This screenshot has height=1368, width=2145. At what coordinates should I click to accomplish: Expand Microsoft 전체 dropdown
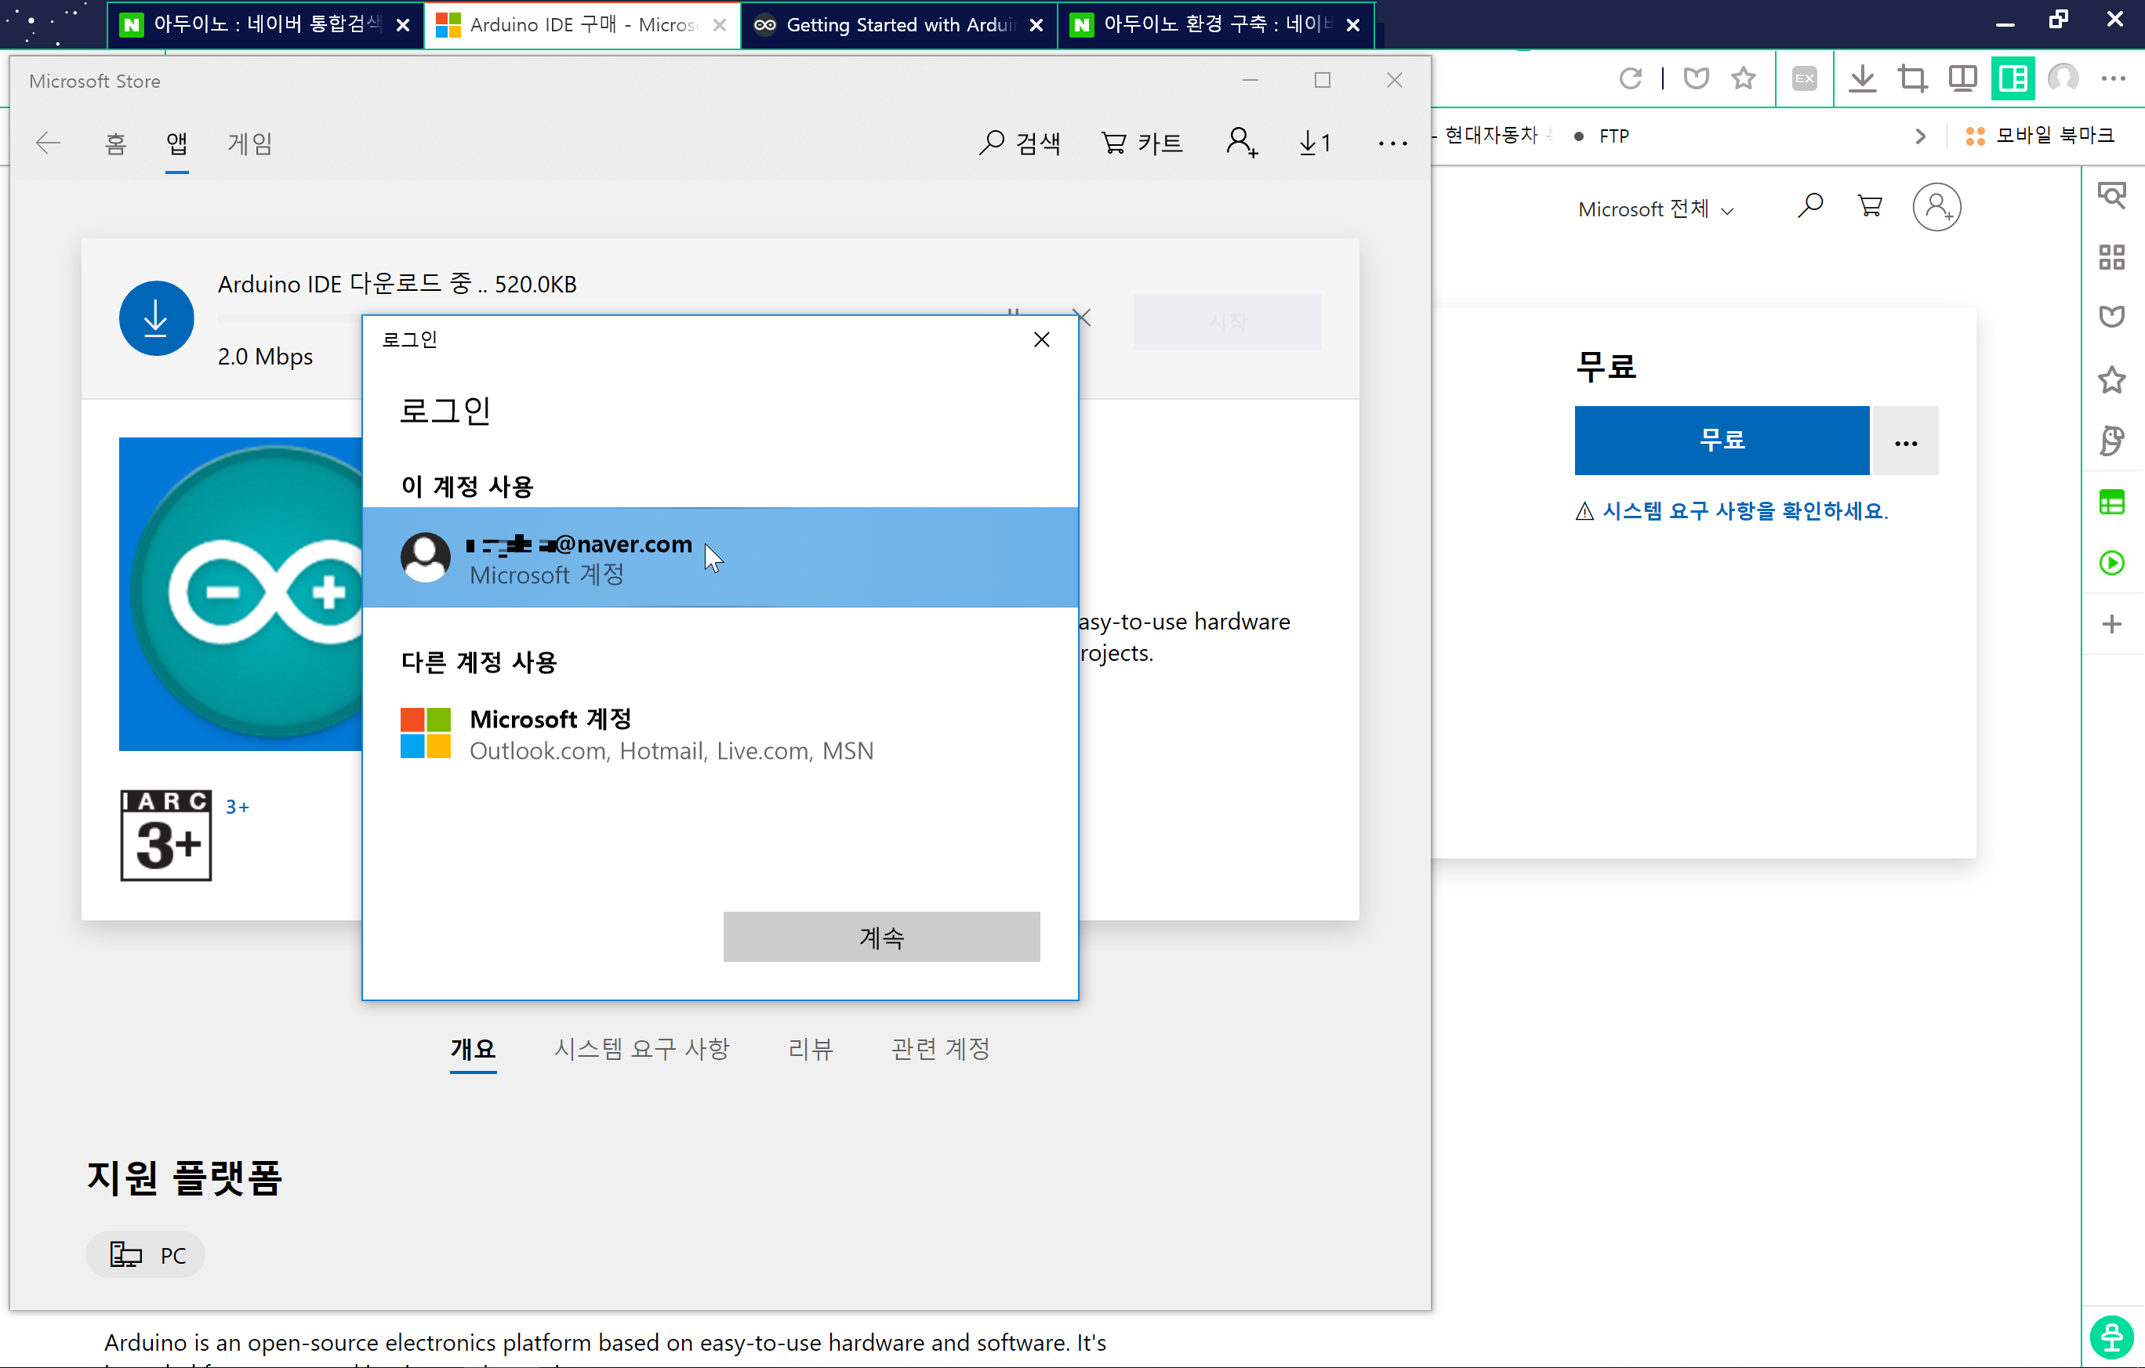coord(1656,209)
